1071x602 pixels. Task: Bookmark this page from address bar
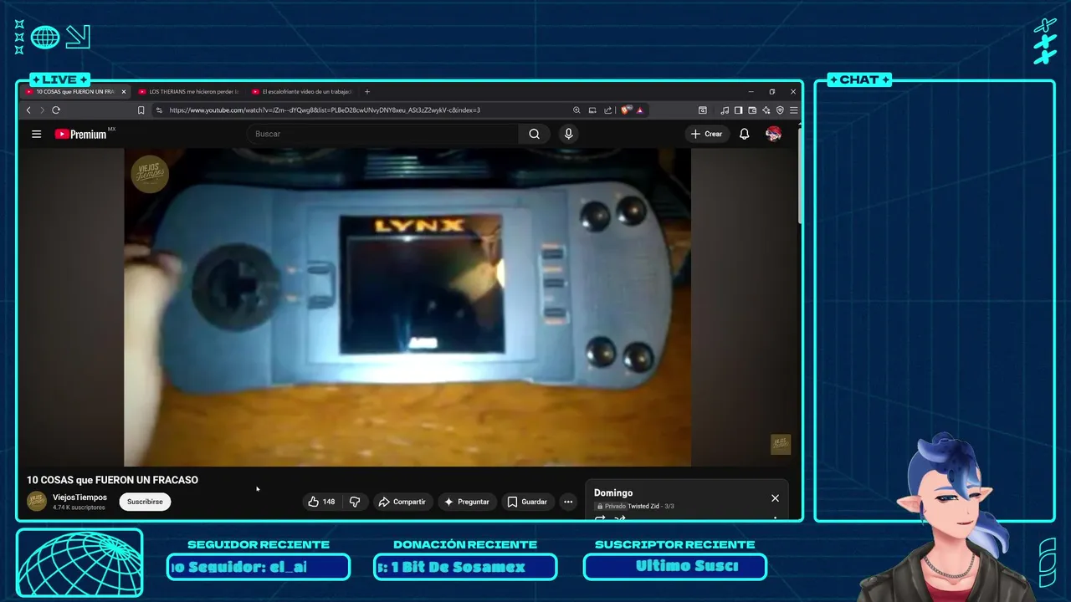coord(141,110)
